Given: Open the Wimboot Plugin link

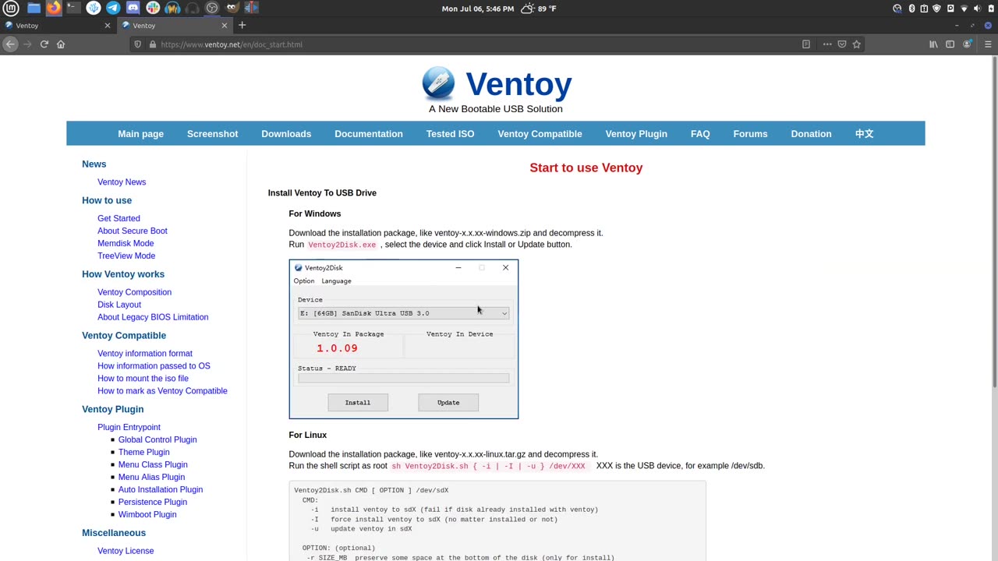Looking at the screenshot, I should 147,515.
